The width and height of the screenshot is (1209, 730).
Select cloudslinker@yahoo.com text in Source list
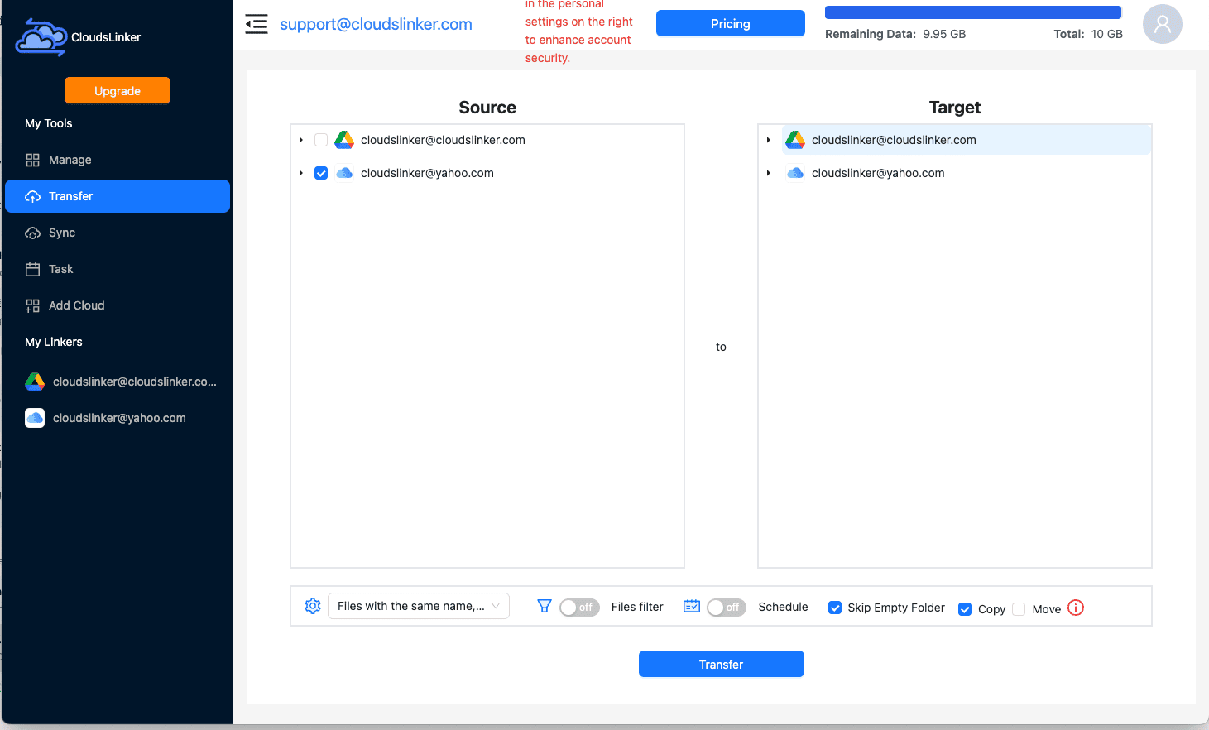point(427,173)
